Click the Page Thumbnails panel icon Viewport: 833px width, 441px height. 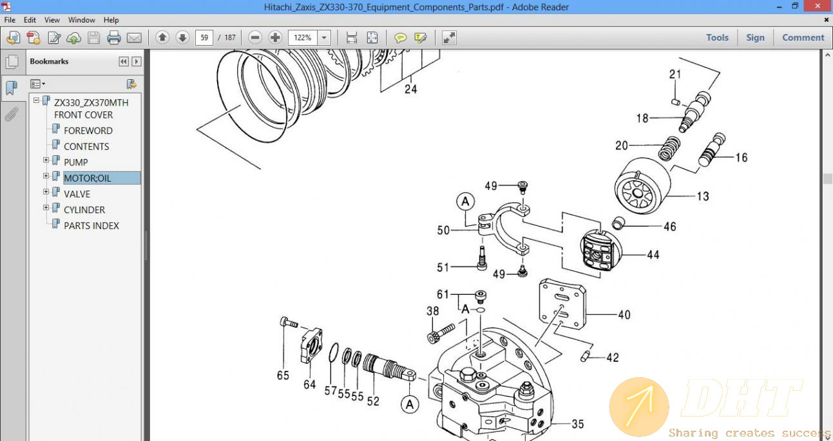click(11, 62)
